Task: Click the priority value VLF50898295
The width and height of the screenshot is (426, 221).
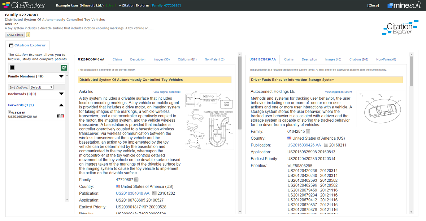Action: pyautogui.click(x=300, y=166)
